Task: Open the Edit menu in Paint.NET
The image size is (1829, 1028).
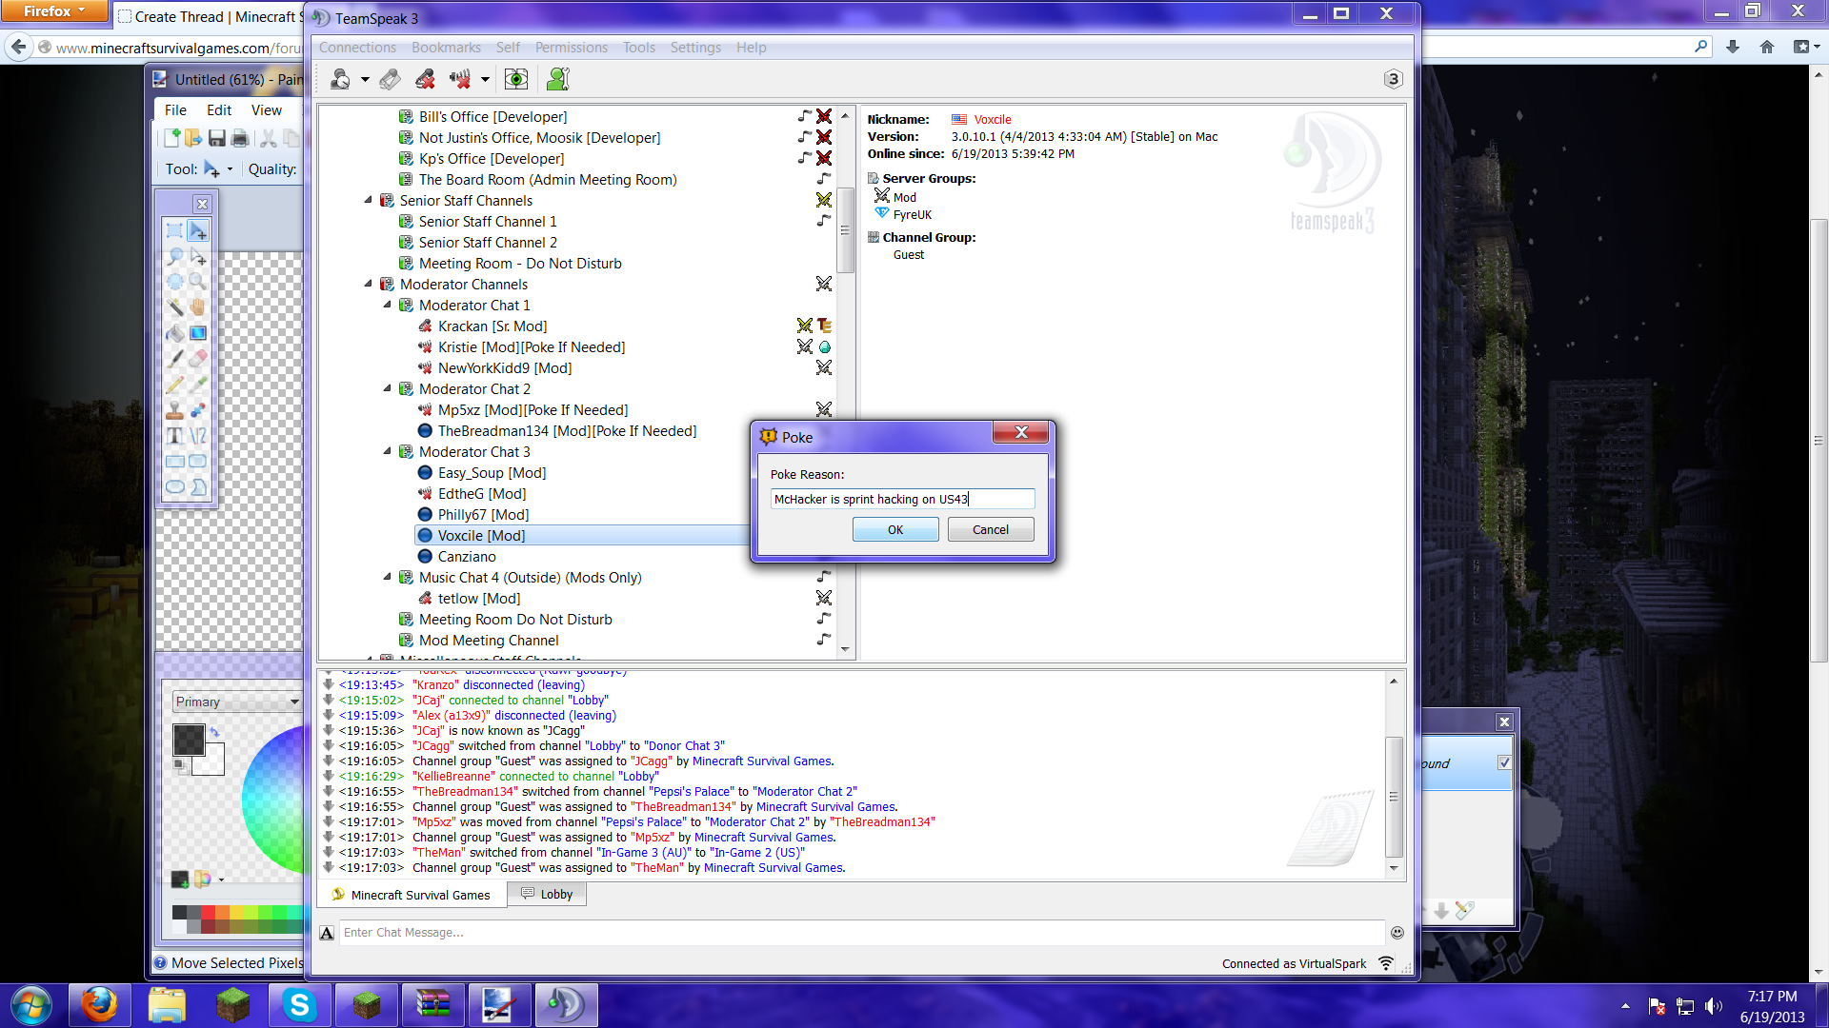Action: pyautogui.click(x=219, y=110)
